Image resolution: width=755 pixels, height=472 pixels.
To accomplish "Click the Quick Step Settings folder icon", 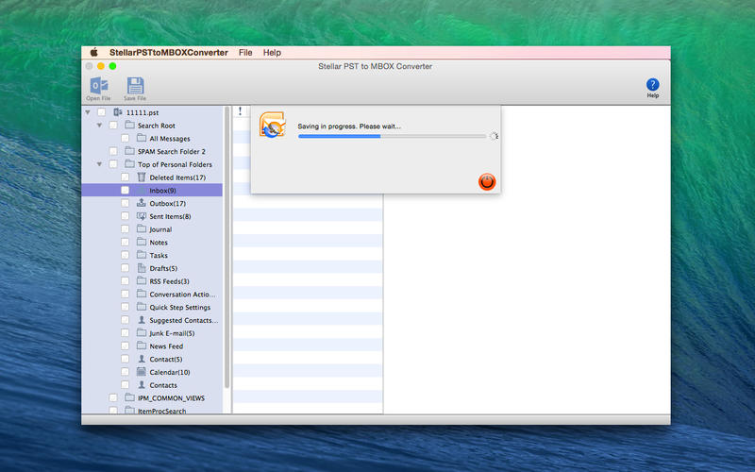I will click(142, 307).
